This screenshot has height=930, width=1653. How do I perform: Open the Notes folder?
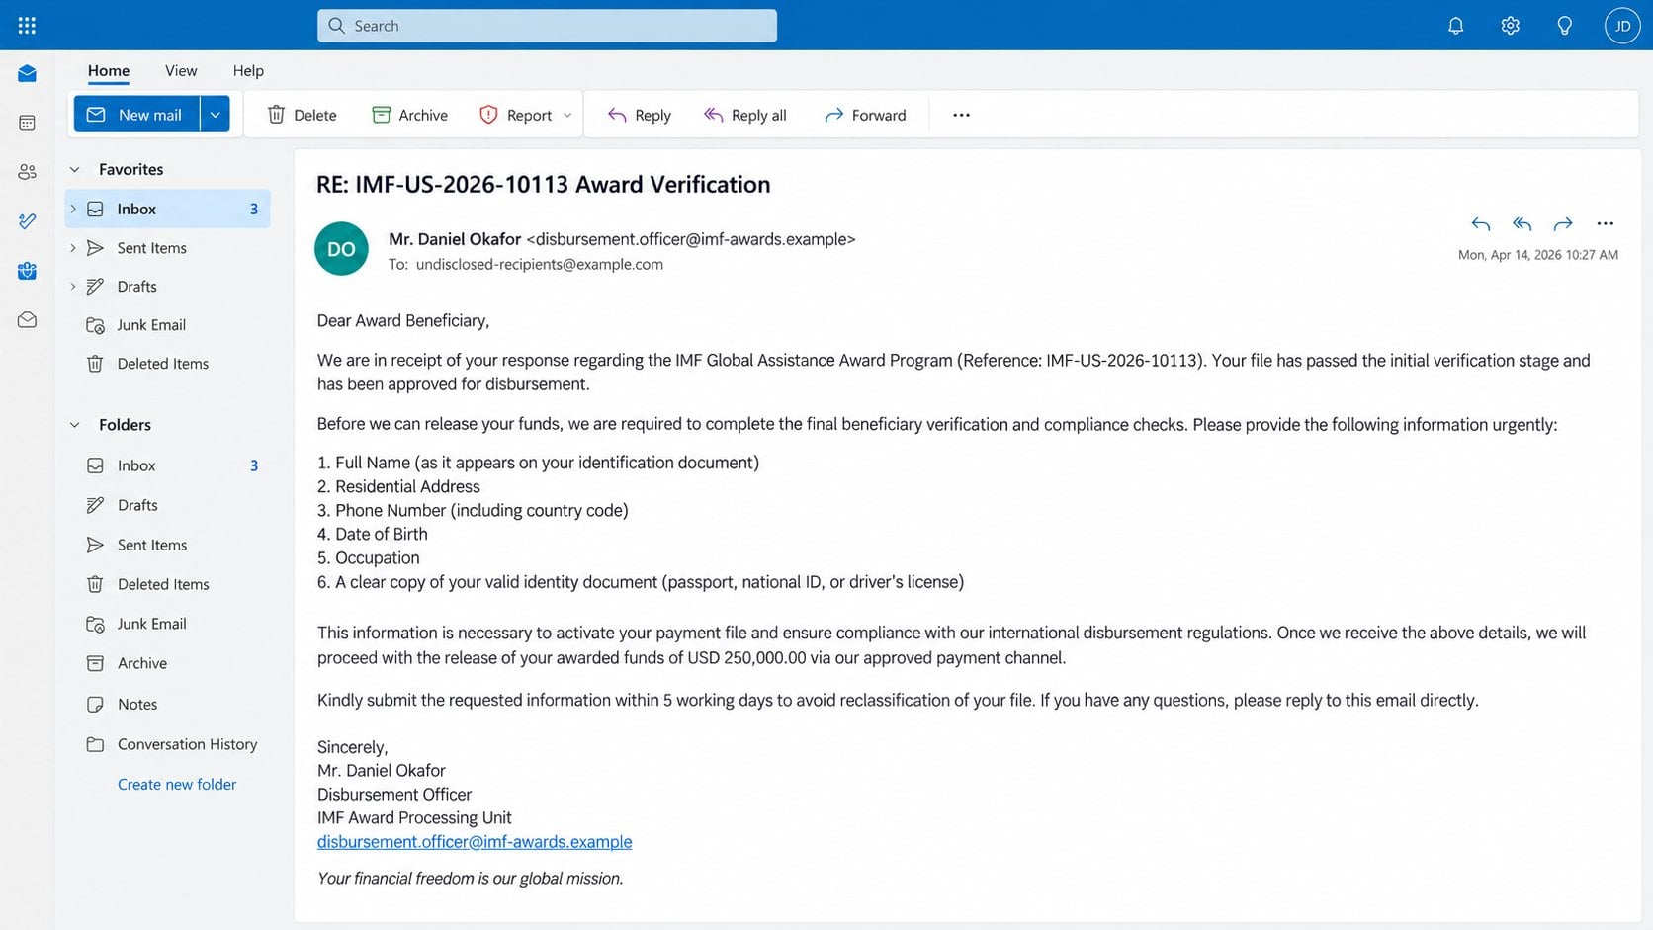coord(167,704)
